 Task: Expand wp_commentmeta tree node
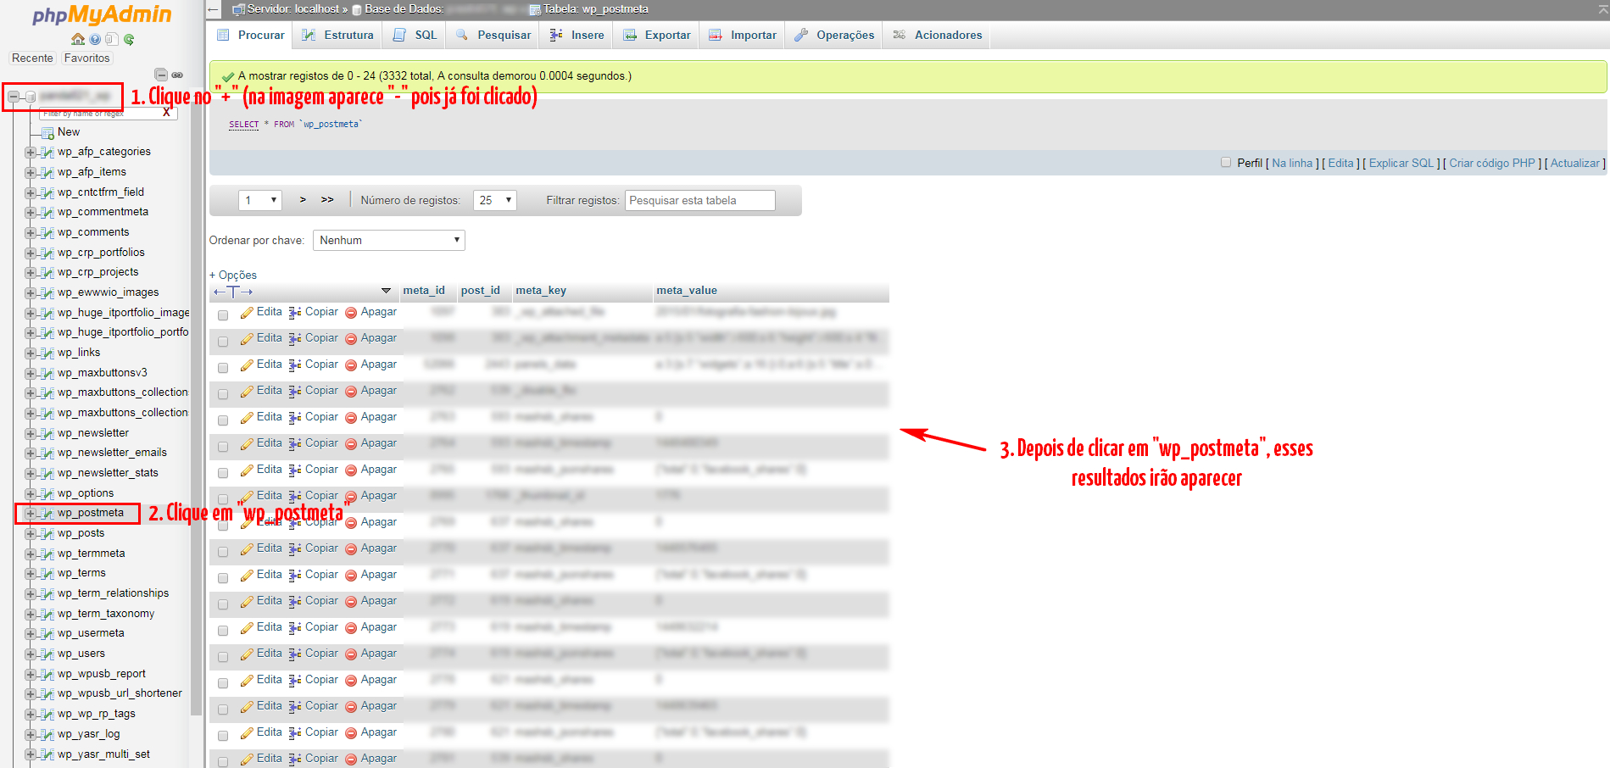(31, 213)
